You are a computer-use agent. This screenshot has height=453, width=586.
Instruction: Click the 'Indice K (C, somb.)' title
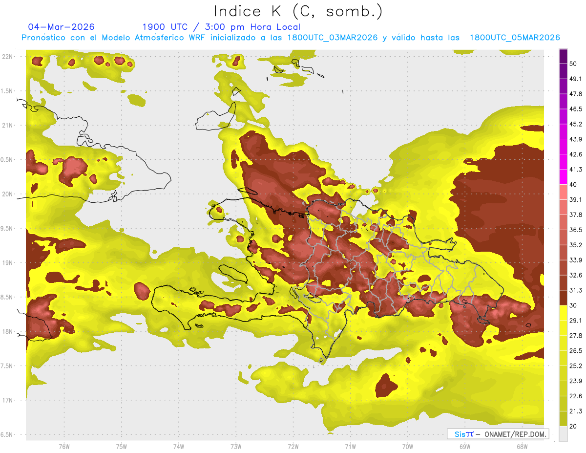point(298,11)
